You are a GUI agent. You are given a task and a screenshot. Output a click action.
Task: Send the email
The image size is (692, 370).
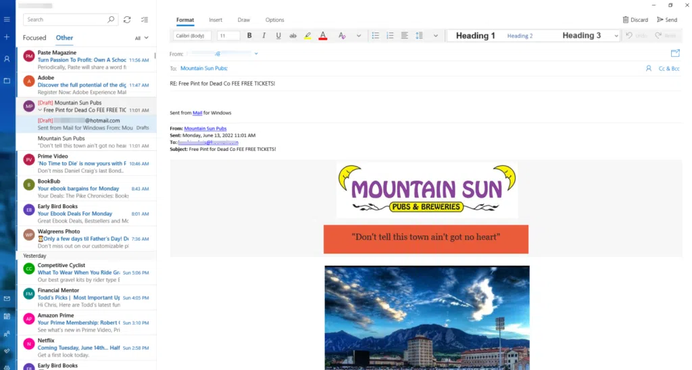(667, 20)
